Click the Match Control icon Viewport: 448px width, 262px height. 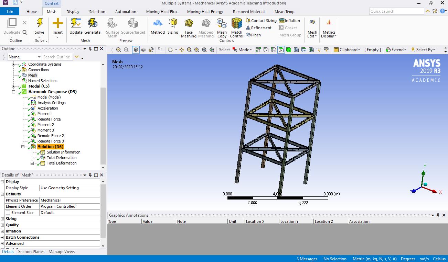pos(236,23)
